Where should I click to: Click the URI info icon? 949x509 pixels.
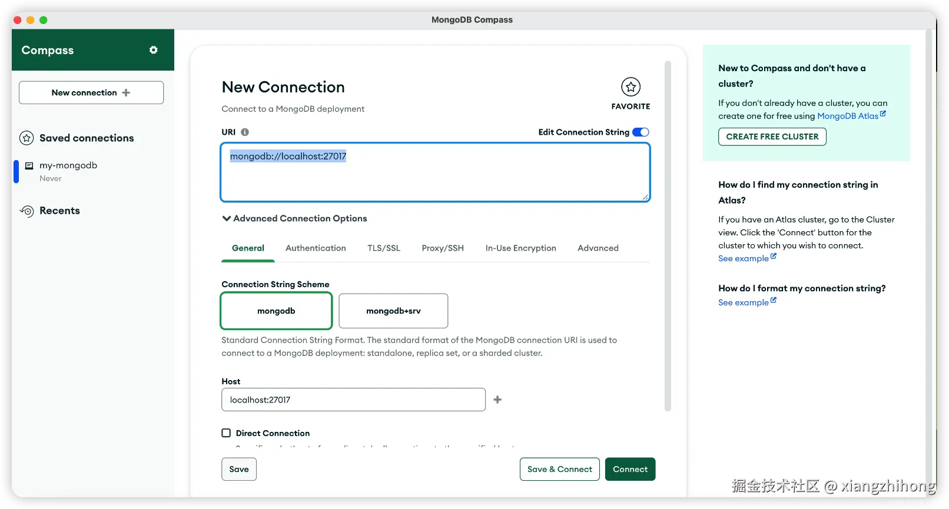click(x=245, y=132)
